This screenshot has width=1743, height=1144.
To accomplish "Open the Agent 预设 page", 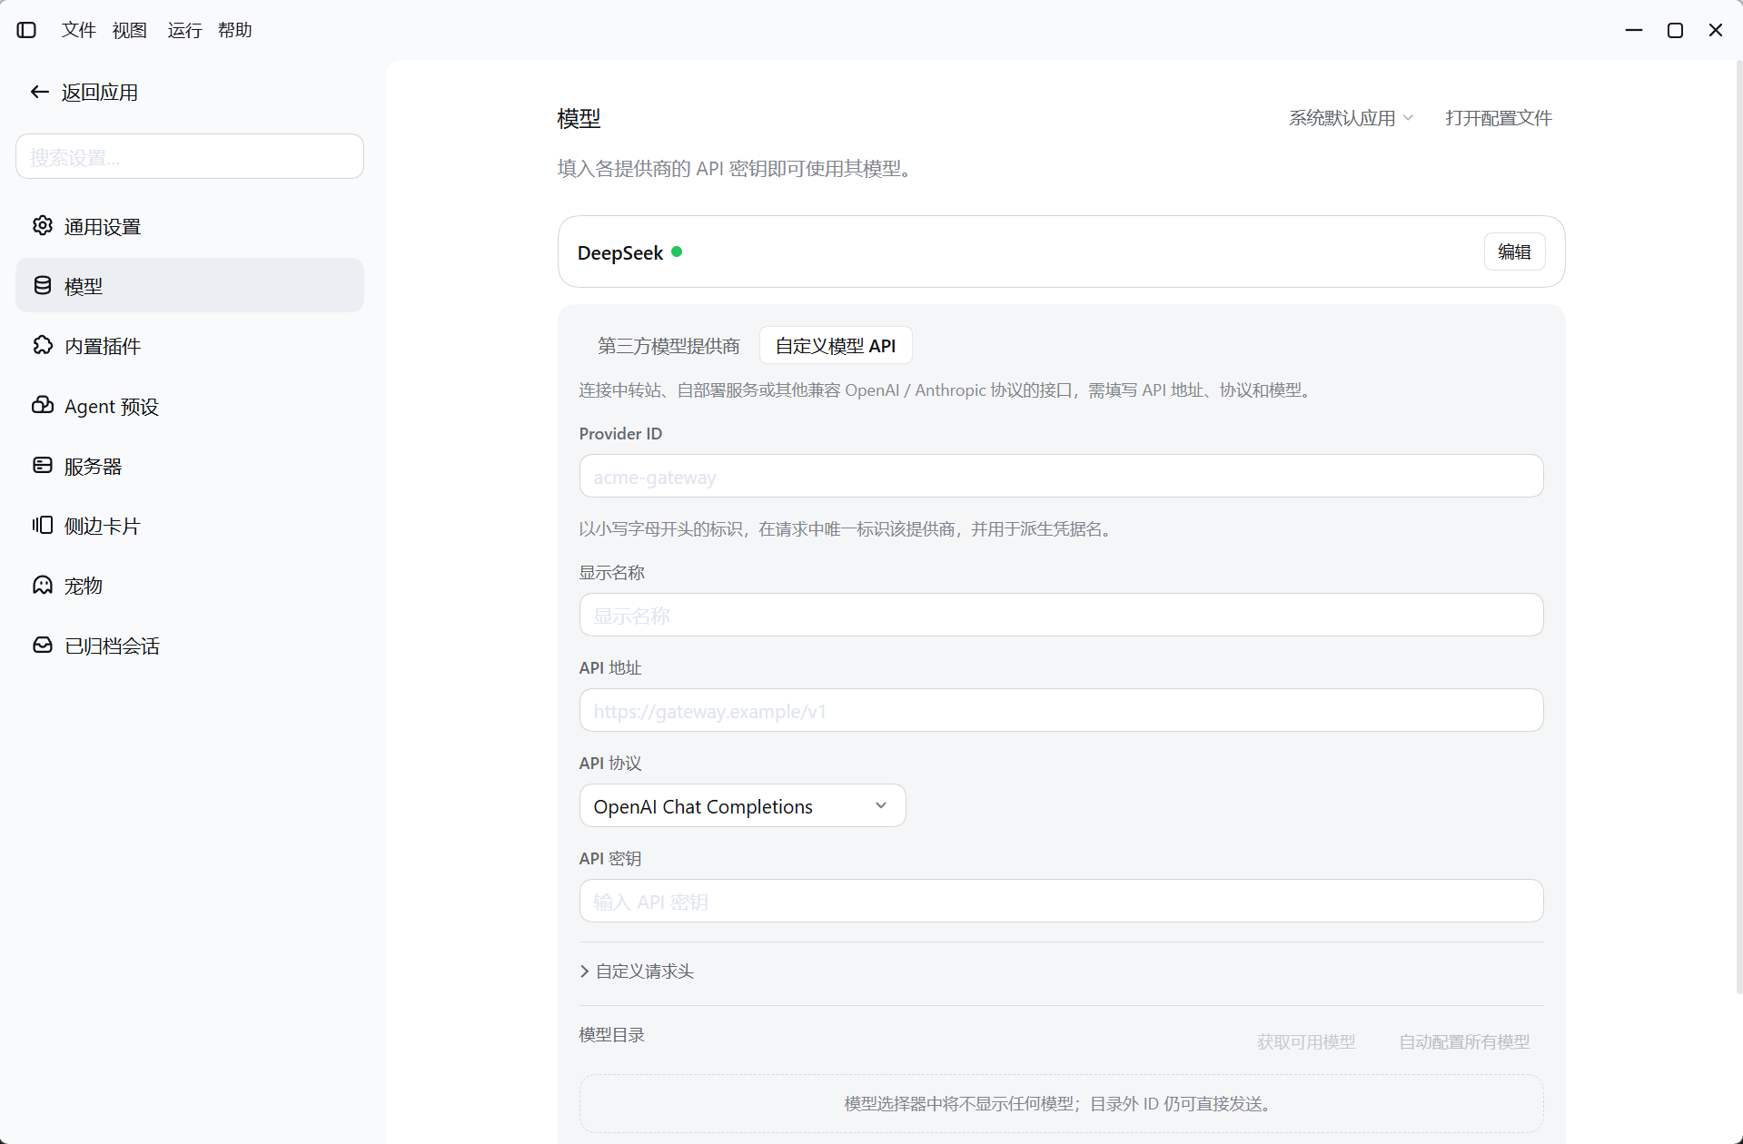I will coord(190,405).
